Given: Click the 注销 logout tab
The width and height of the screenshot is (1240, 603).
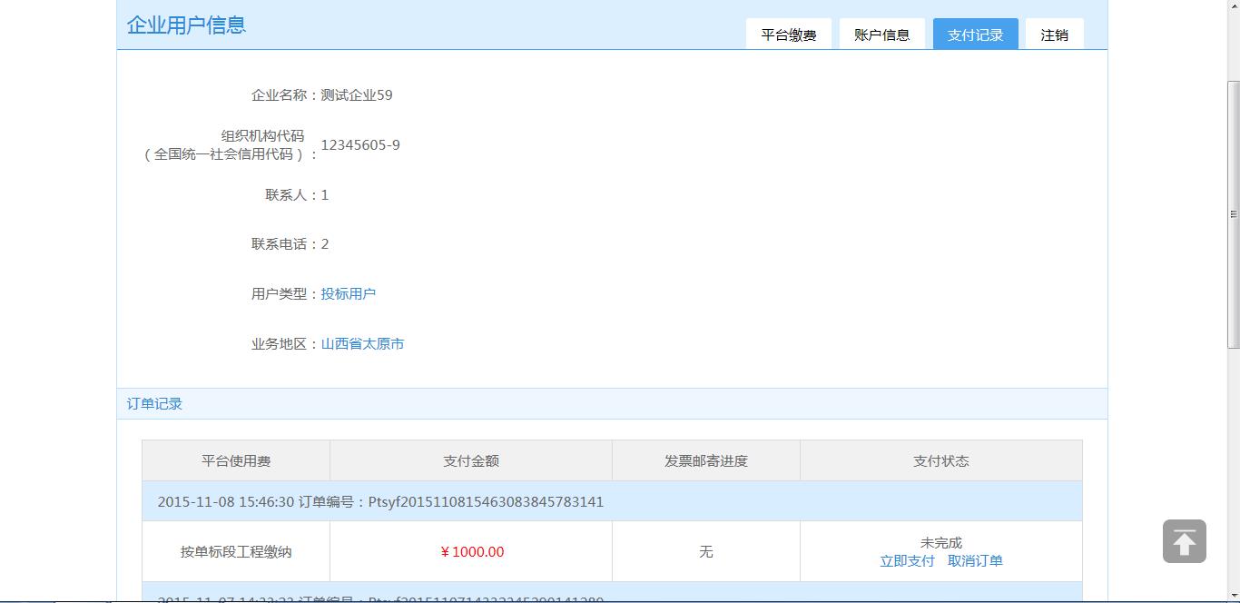Looking at the screenshot, I should tap(1054, 35).
